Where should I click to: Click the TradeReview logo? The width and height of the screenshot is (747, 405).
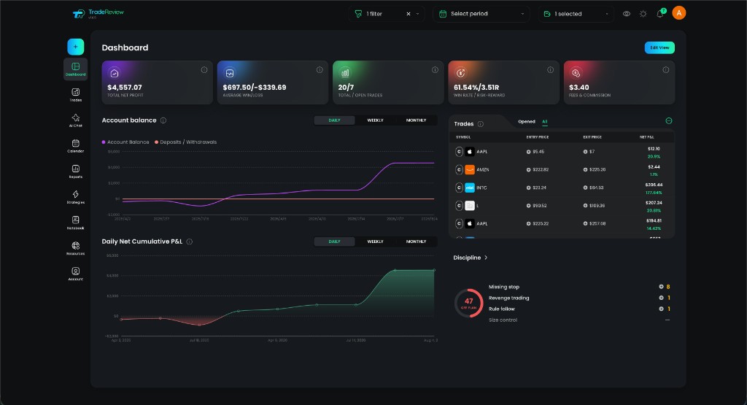click(98, 14)
